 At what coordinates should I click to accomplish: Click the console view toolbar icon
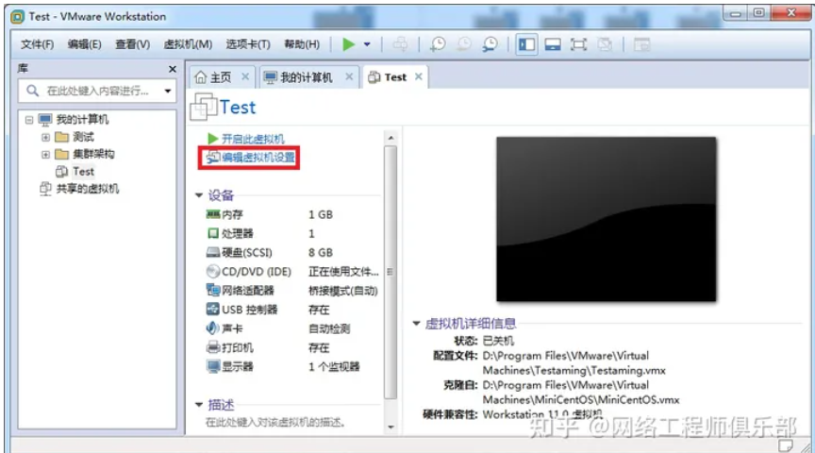(x=642, y=44)
